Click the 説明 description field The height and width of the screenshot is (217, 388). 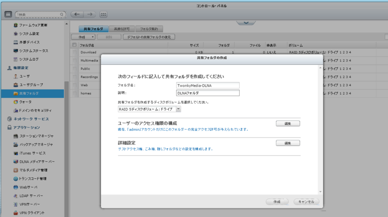click(208, 93)
